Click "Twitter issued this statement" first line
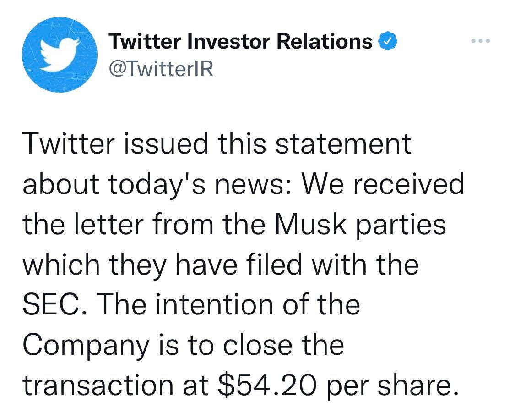The height and width of the screenshot is (419, 515). (x=217, y=144)
